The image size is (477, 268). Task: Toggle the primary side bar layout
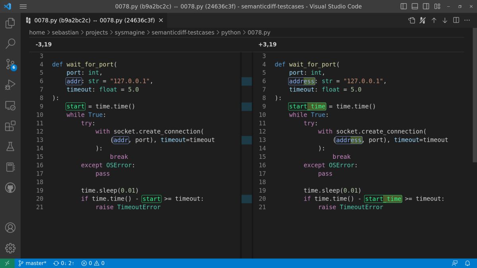[403, 6]
